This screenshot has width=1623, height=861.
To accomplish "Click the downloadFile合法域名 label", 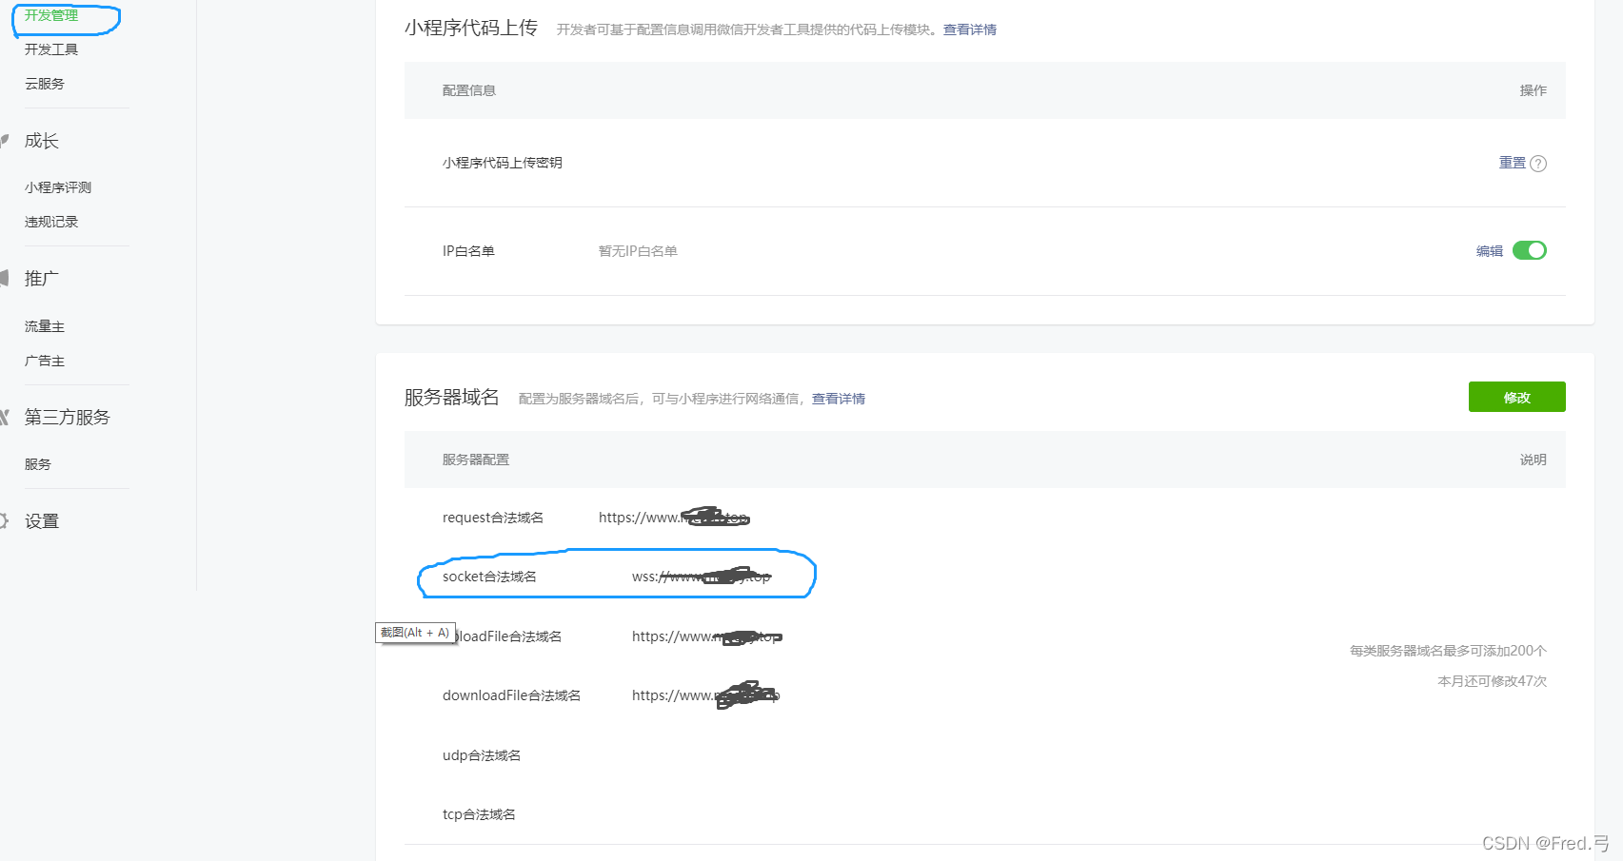I will pos(511,695).
